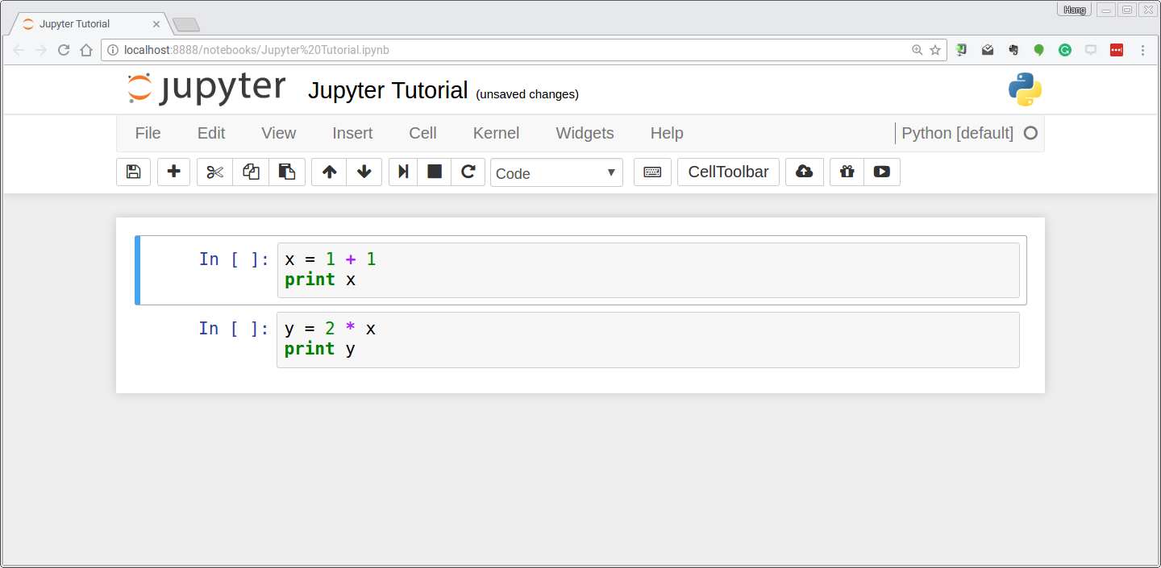Click the browser address bar URL
The height and width of the screenshot is (568, 1161).
tap(508, 50)
